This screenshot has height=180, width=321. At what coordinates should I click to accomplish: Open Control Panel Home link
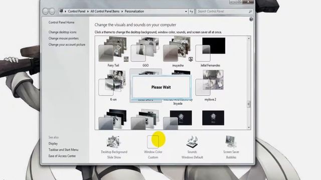[x=61, y=22]
